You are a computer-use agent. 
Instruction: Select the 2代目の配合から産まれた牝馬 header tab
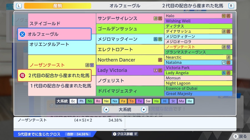[192, 6]
